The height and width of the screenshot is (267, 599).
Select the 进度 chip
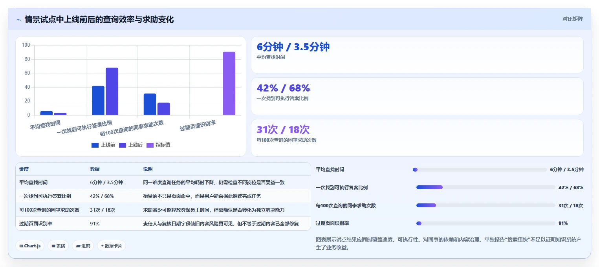[x=83, y=246]
